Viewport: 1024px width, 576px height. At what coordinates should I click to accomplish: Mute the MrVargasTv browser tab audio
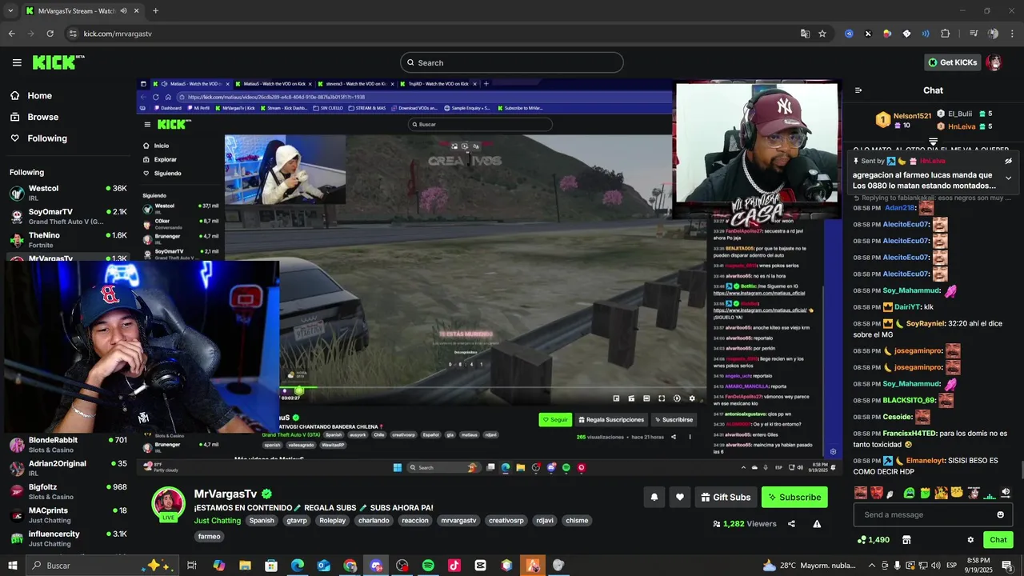click(123, 11)
